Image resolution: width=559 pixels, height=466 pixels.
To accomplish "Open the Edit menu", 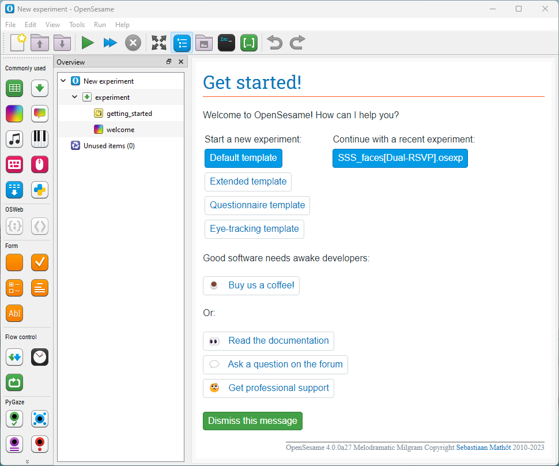I will (31, 25).
